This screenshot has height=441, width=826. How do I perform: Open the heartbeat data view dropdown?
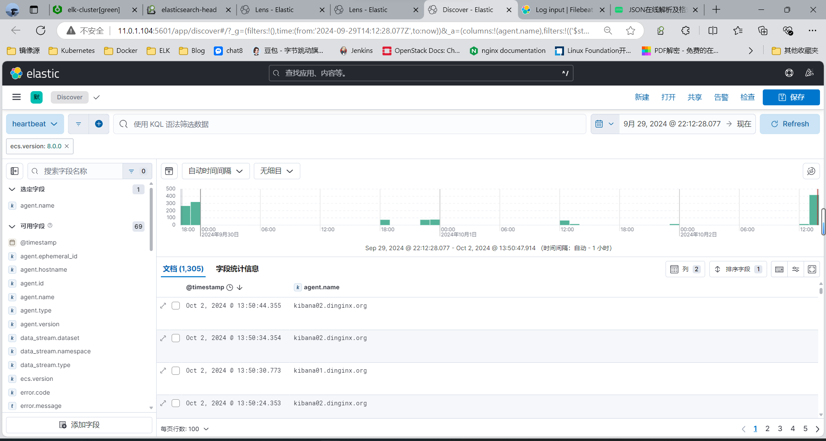click(35, 124)
